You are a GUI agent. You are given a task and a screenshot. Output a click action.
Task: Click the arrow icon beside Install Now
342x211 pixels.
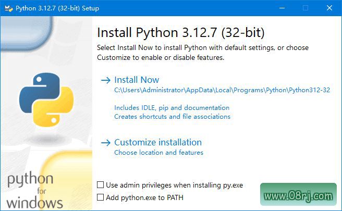[x=106, y=80]
